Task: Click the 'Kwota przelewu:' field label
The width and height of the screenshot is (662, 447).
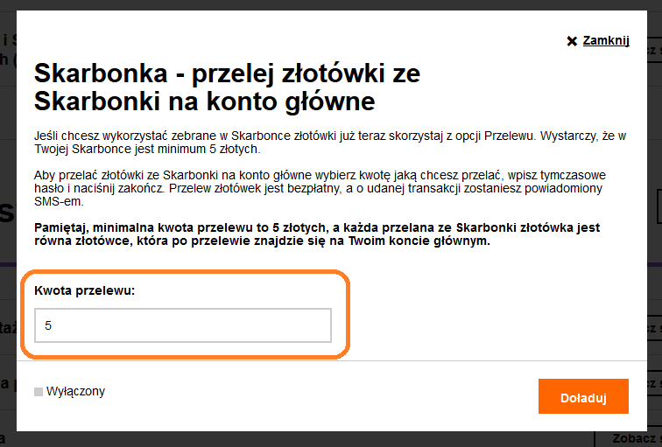Action: tap(85, 290)
